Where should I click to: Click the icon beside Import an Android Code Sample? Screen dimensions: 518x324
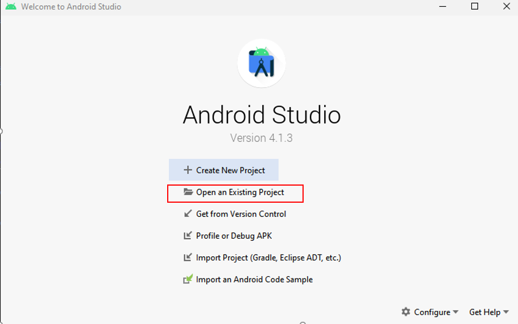[188, 280]
